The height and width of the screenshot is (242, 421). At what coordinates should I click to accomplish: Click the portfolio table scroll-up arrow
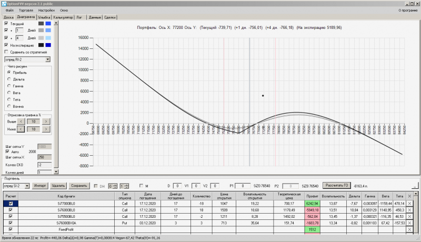pyautogui.click(x=416, y=194)
